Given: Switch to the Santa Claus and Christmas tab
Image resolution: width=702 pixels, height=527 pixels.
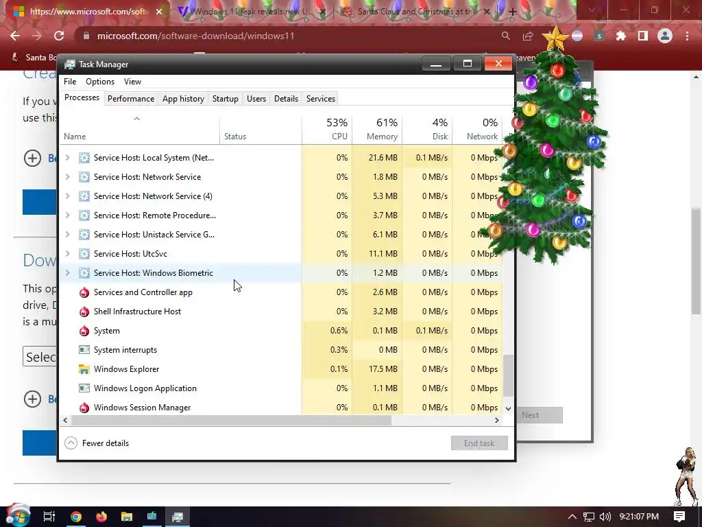Looking at the screenshot, I should [x=414, y=12].
